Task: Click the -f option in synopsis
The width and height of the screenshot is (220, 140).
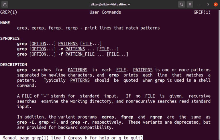Action: [61, 54]
